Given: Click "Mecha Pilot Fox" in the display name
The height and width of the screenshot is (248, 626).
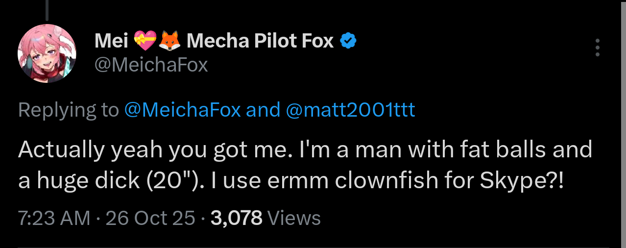Looking at the screenshot, I should pyautogui.click(x=260, y=42).
